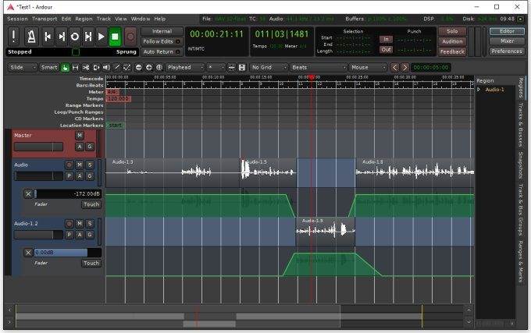Solo the Audio track

89,165
